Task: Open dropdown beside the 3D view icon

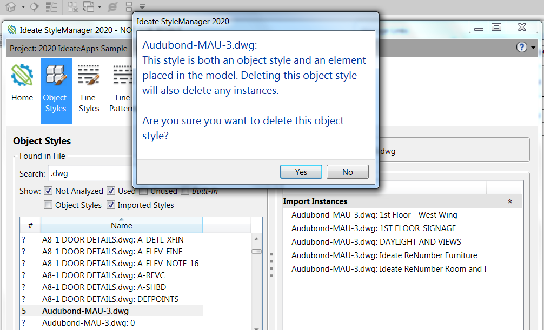Action: point(23,6)
